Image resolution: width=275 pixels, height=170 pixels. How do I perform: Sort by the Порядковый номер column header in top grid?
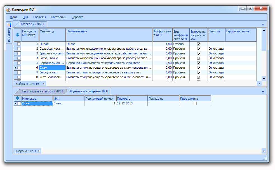[x=30, y=35]
